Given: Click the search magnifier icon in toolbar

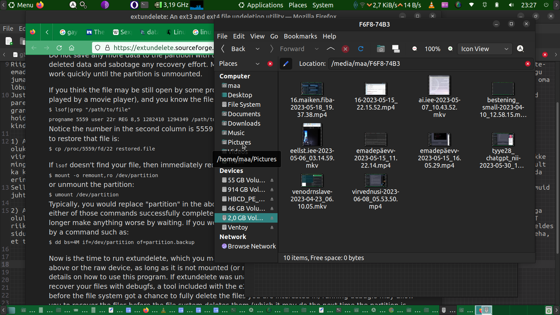Looking at the screenshot, I should click(520, 49).
